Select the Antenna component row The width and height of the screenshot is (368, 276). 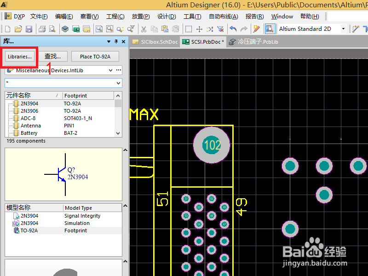(60, 126)
